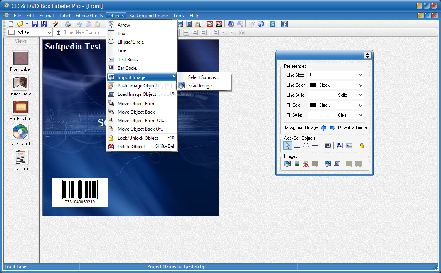
Task: Open the Fill Style Clear dropdown
Action: coord(336,115)
